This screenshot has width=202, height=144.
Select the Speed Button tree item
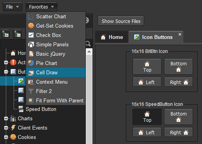[x=41, y=109]
